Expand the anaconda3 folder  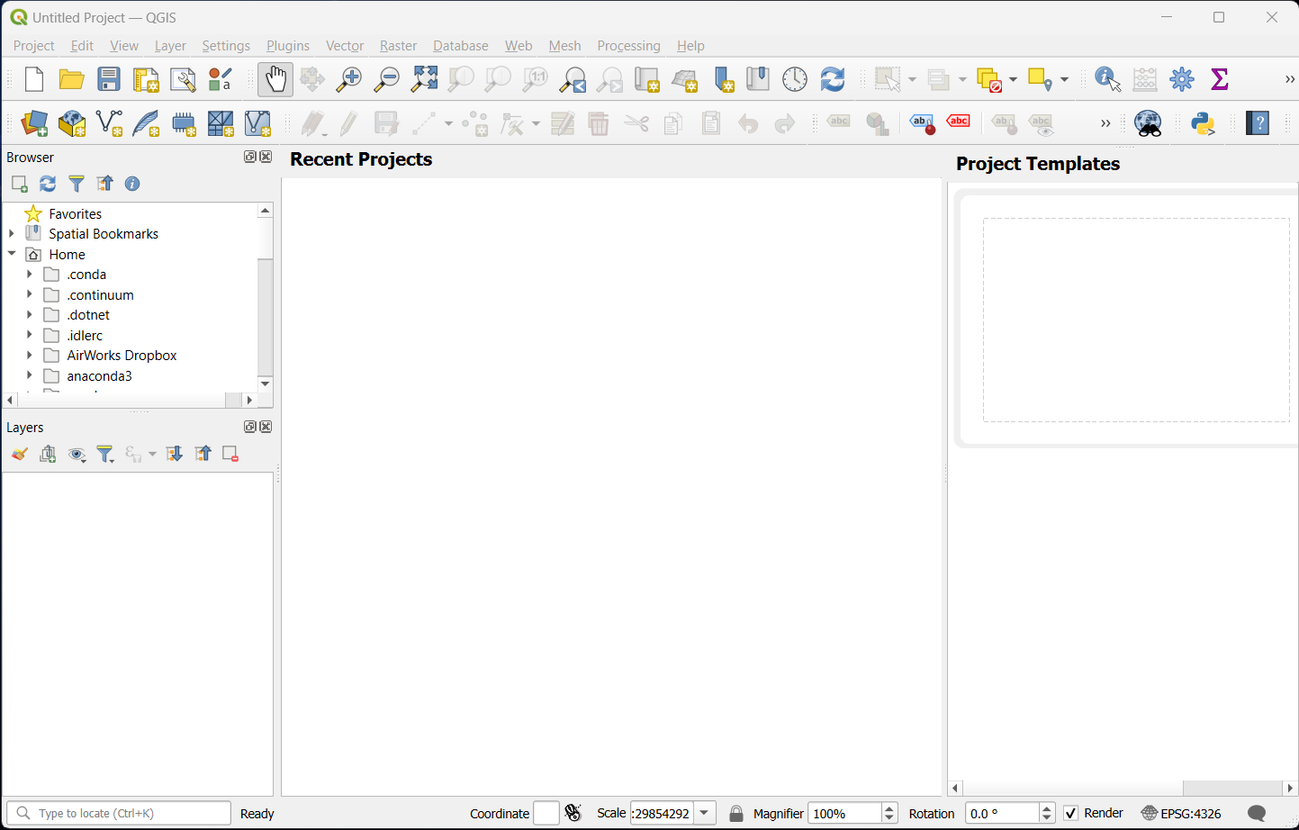(30, 375)
